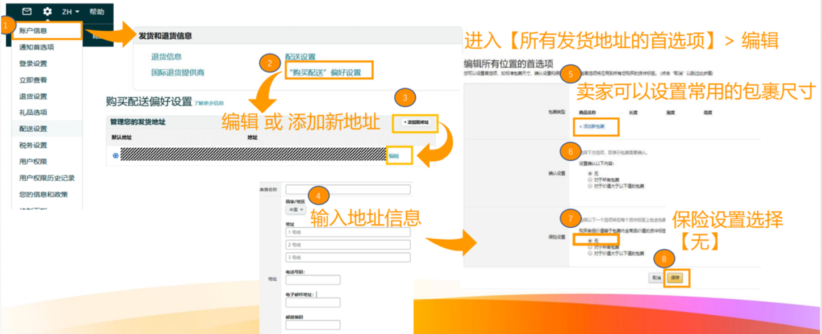Select 立即查看 menu entry

point(33,80)
